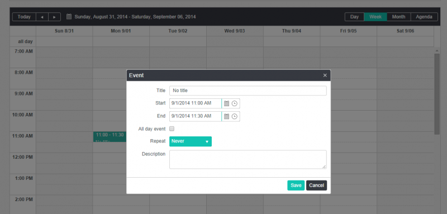Click the 8:00 AM time label
Image resolution: width=447 pixels, height=214 pixels.
point(23,73)
